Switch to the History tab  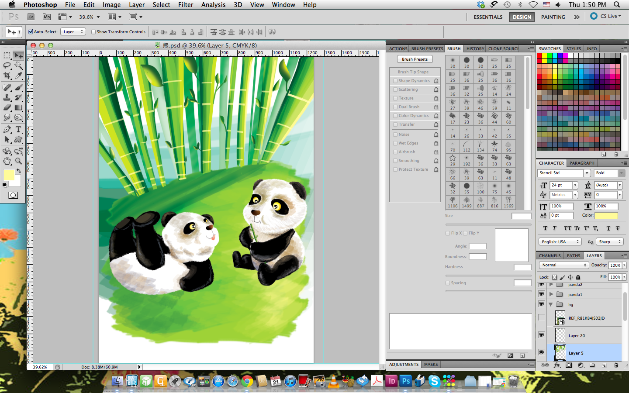[475, 49]
